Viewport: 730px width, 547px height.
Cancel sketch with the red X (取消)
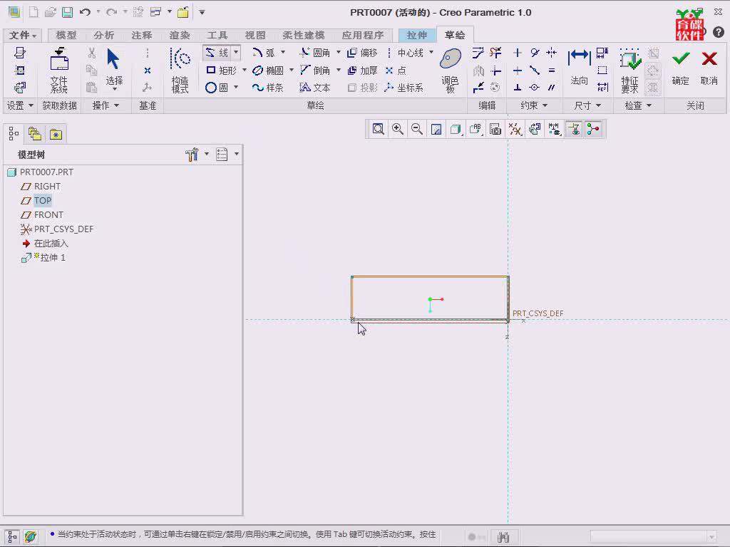pos(709,68)
